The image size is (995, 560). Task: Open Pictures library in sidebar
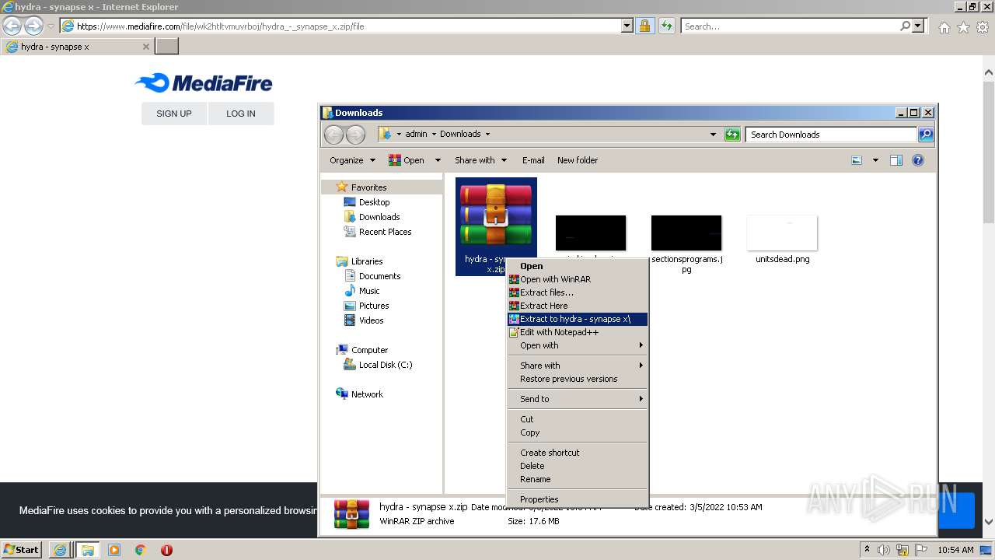coord(373,306)
